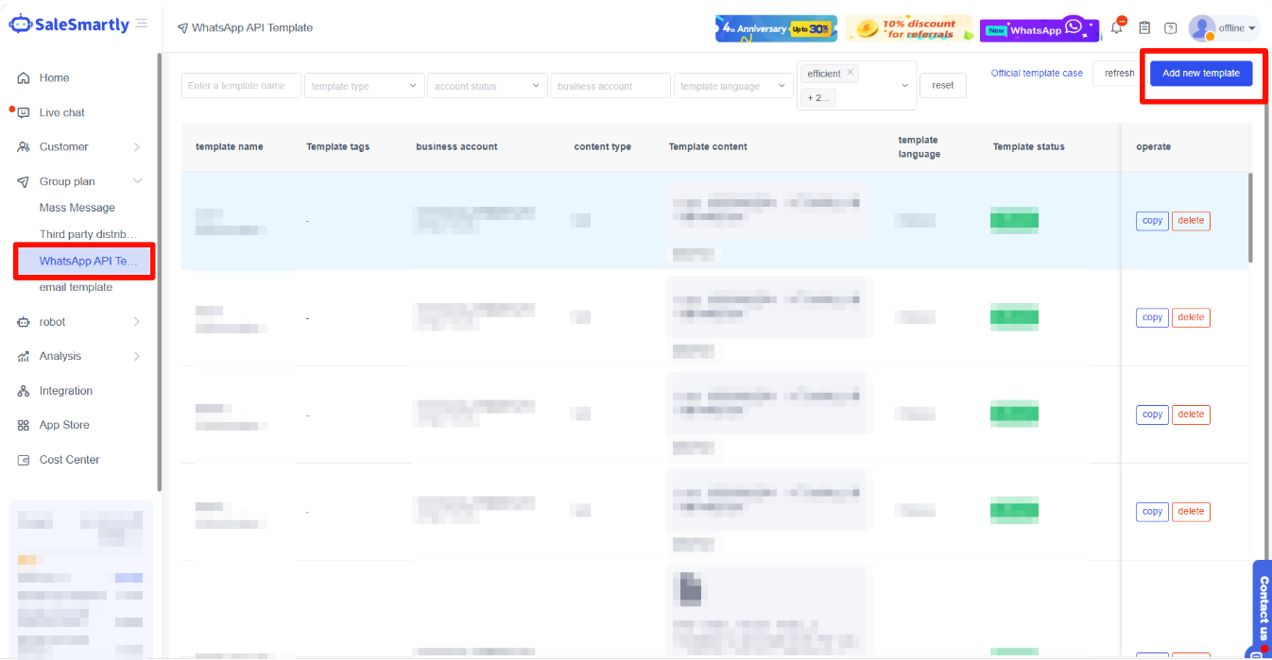
Task: Click the App Store grid icon
Action: (24, 426)
